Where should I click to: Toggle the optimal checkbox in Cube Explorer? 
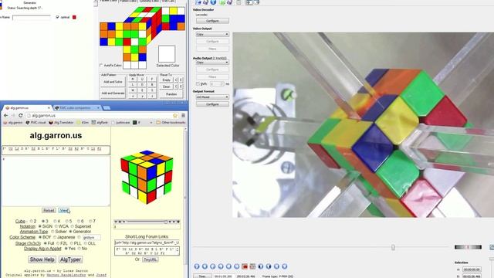pyautogui.click(x=57, y=17)
